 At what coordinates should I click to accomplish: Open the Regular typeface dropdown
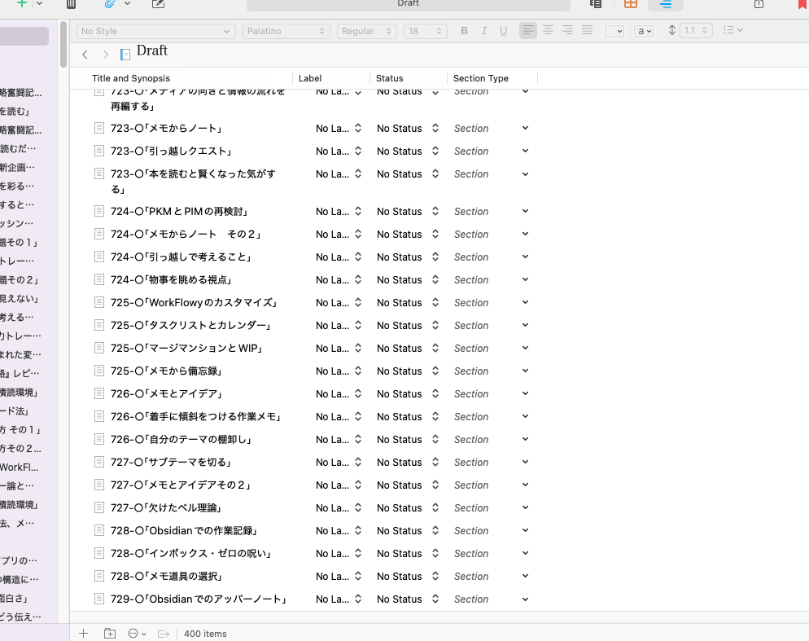pyautogui.click(x=367, y=31)
